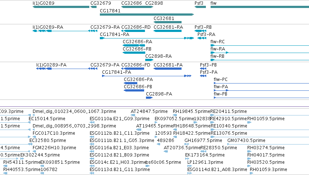Select the CG32686-PD protein label

pyautogui.click(x=136, y=65)
